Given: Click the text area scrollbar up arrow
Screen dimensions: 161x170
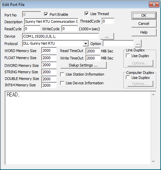Looking at the screenshot, I should click(153, 94).
